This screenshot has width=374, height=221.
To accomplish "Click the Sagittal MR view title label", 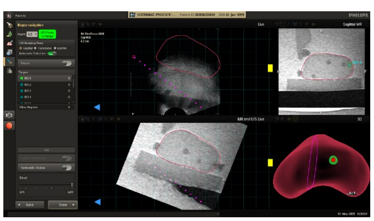I will click(x=352, y=24).
